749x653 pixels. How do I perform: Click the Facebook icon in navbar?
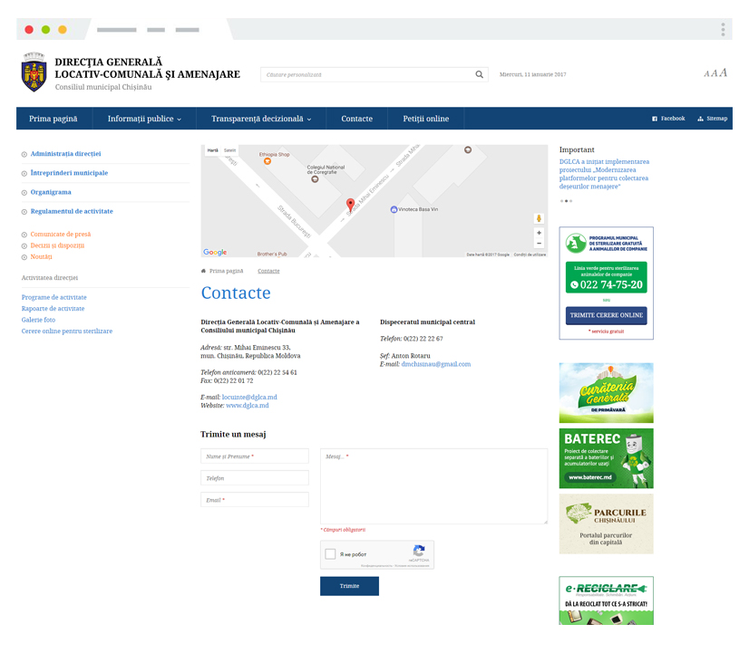[655, 119]
